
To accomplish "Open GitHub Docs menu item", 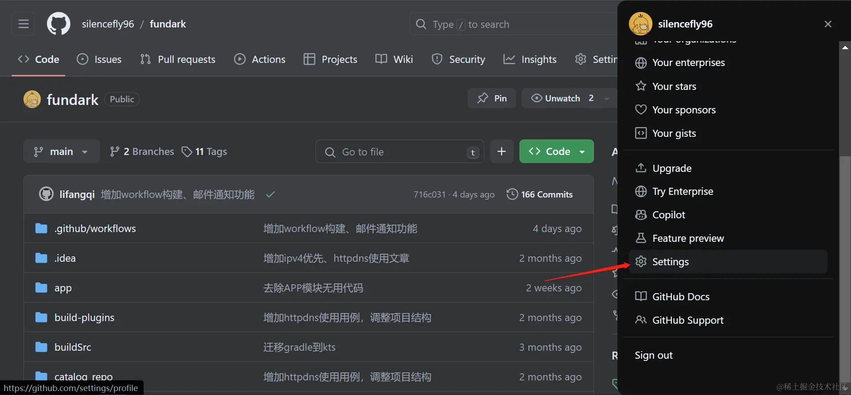I will point(728,297).
